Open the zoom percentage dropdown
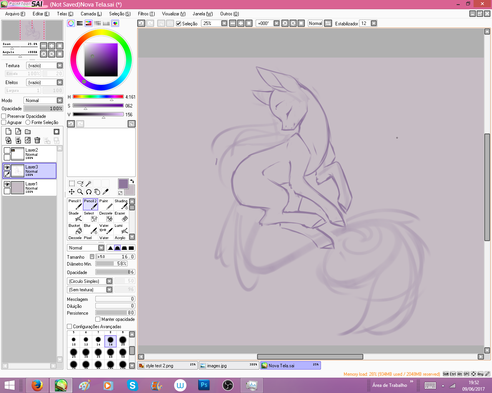 [x=224, y=23]
